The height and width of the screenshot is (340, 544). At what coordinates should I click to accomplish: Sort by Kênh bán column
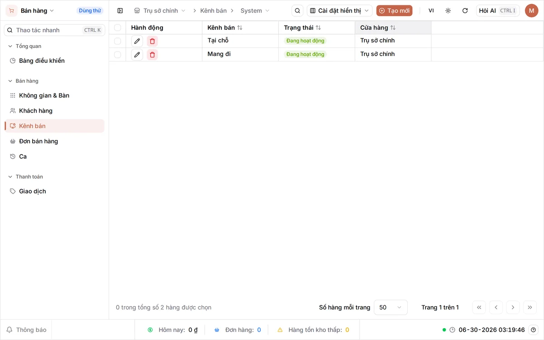[240, 28]
